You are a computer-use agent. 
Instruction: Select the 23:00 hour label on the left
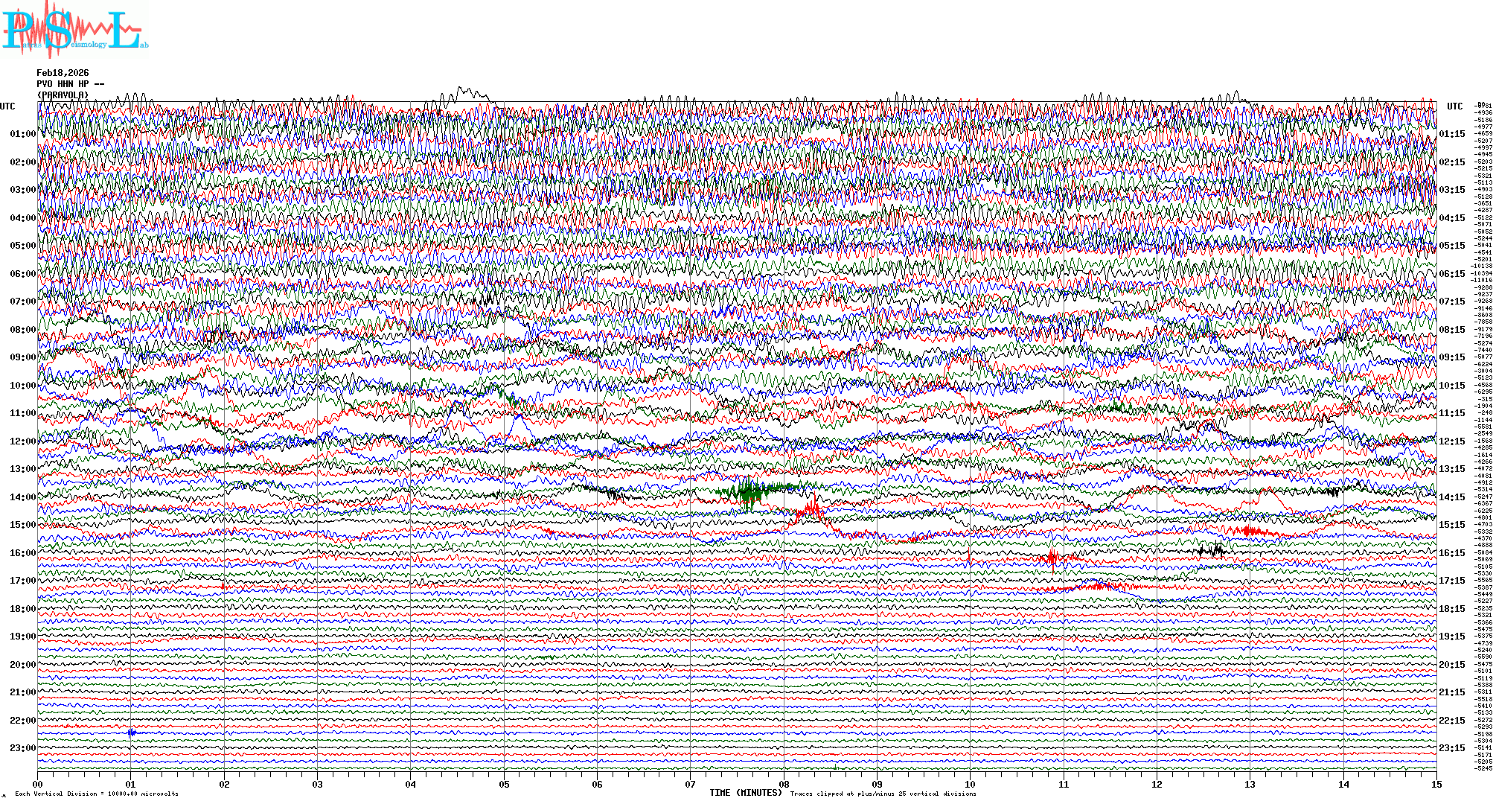(x=22, y=748)
